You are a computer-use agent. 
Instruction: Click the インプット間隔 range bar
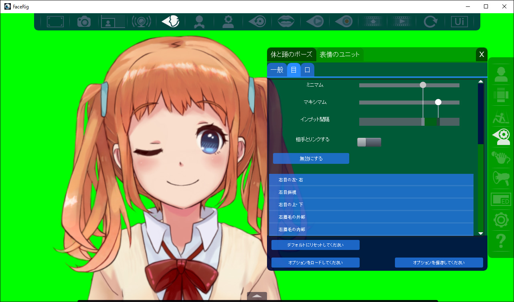[409, 122]
